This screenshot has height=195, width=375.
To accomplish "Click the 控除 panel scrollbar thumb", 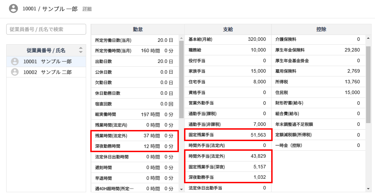I will point(368,84).
